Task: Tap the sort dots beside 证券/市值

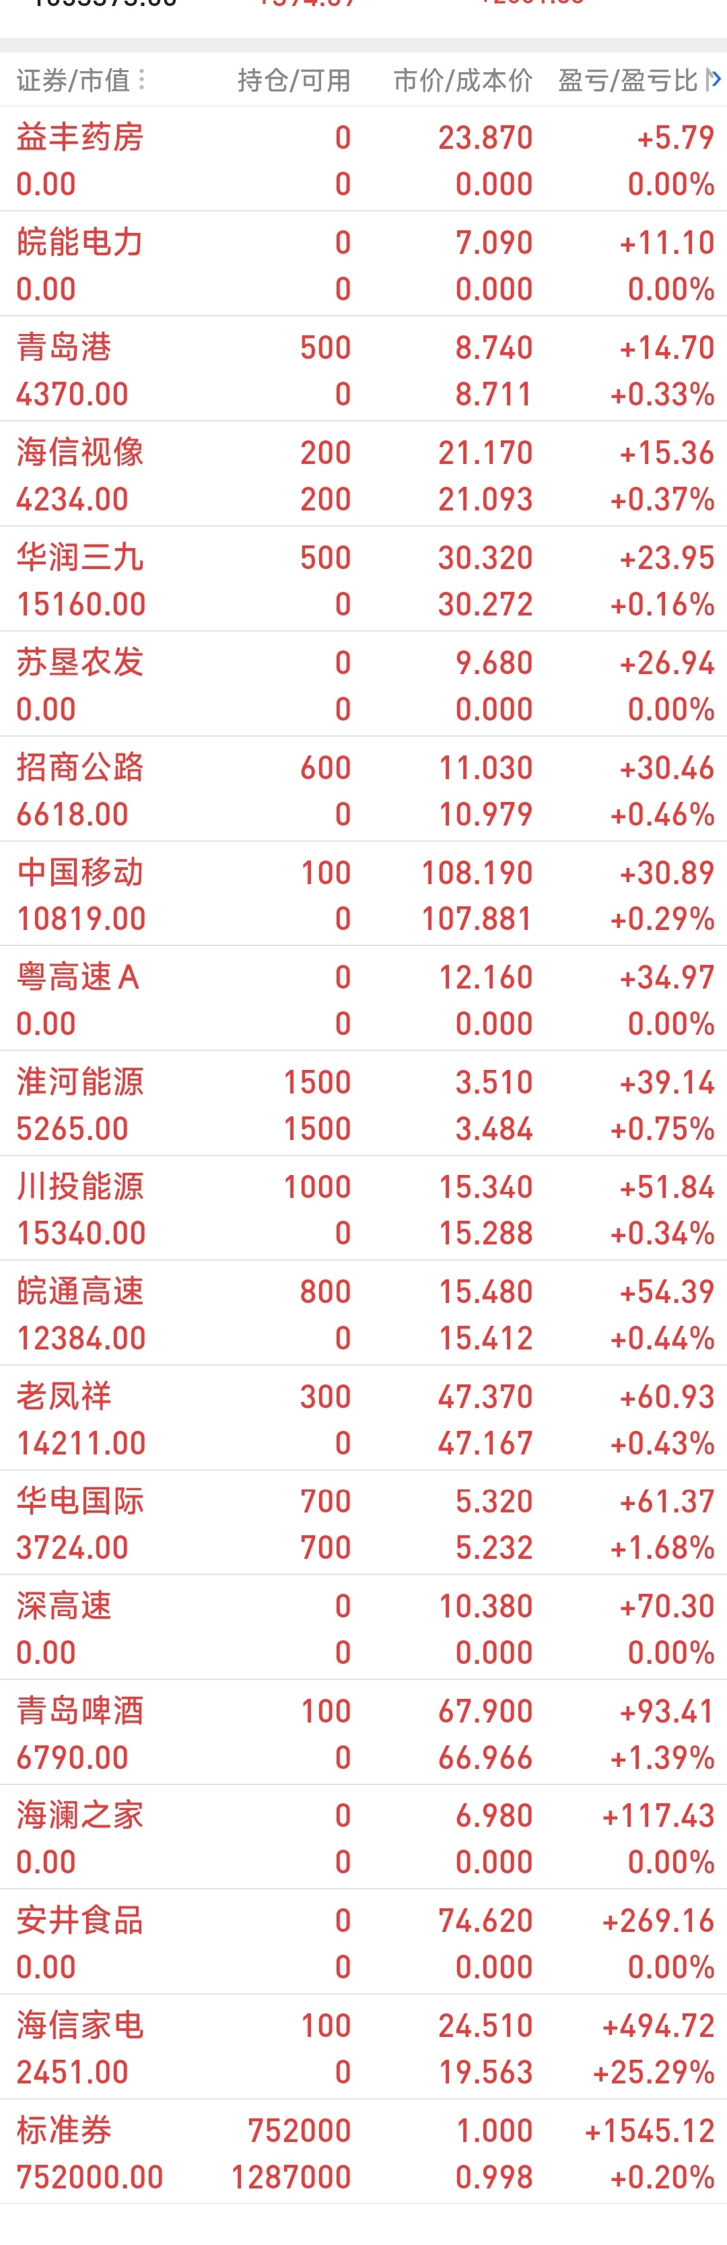Action: coord(141,80)
